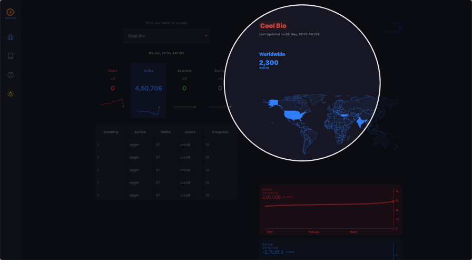Toggle the sun theme icon
472x260 pixels.
[x=11, y=94]
